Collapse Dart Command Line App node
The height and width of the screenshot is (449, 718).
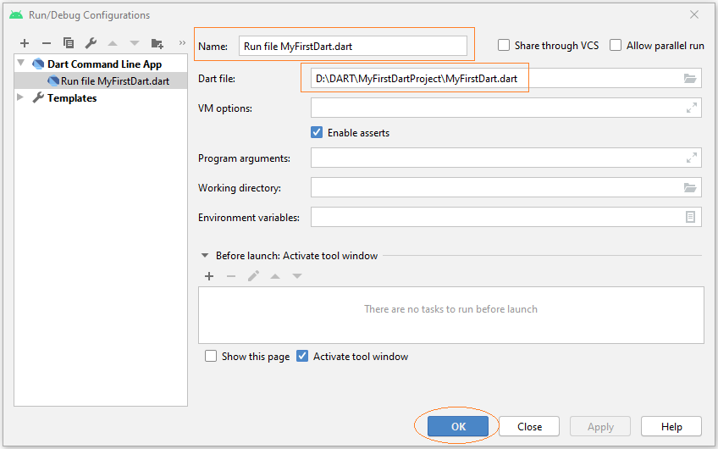21,63
